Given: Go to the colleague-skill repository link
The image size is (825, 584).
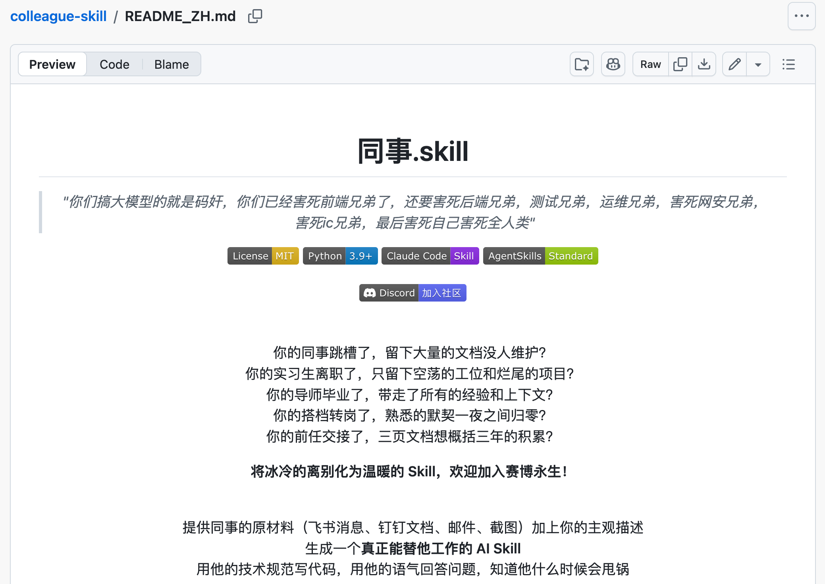Looking at the screenshot, I should 58,16.
